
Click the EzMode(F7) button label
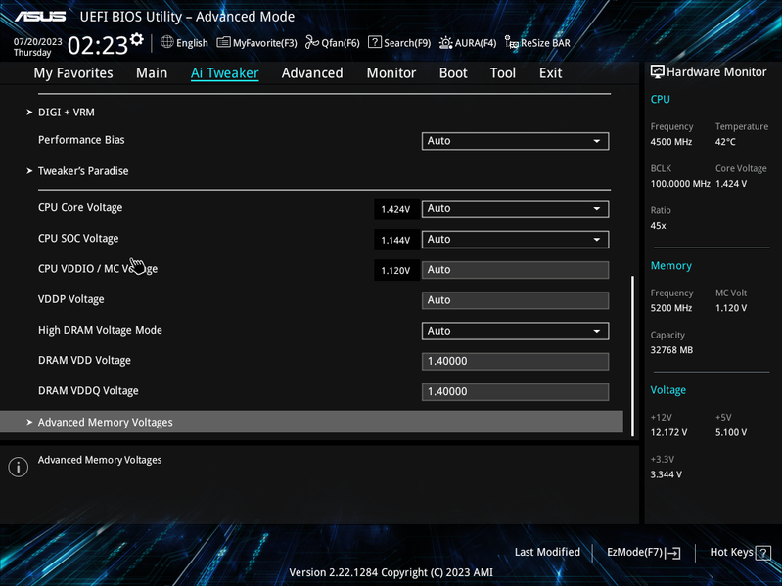point(635,552)
